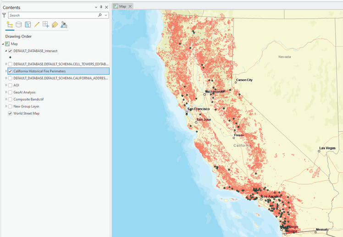Close the Map view tab
This screenshot has width=343, height=237.
(x=130, y=6)
